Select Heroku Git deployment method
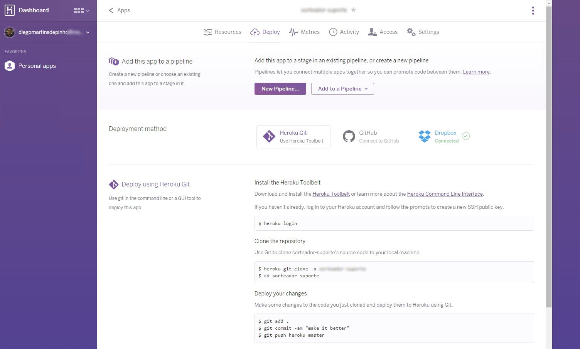Image resolution: width=580 pixels, height=349 pixels. [x=293, y=137]
